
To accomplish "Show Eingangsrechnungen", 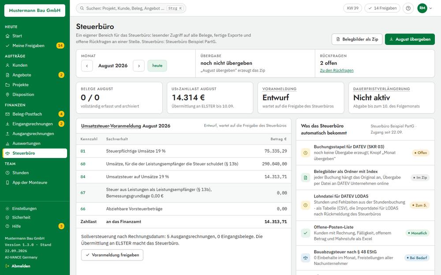I will 35,124.
